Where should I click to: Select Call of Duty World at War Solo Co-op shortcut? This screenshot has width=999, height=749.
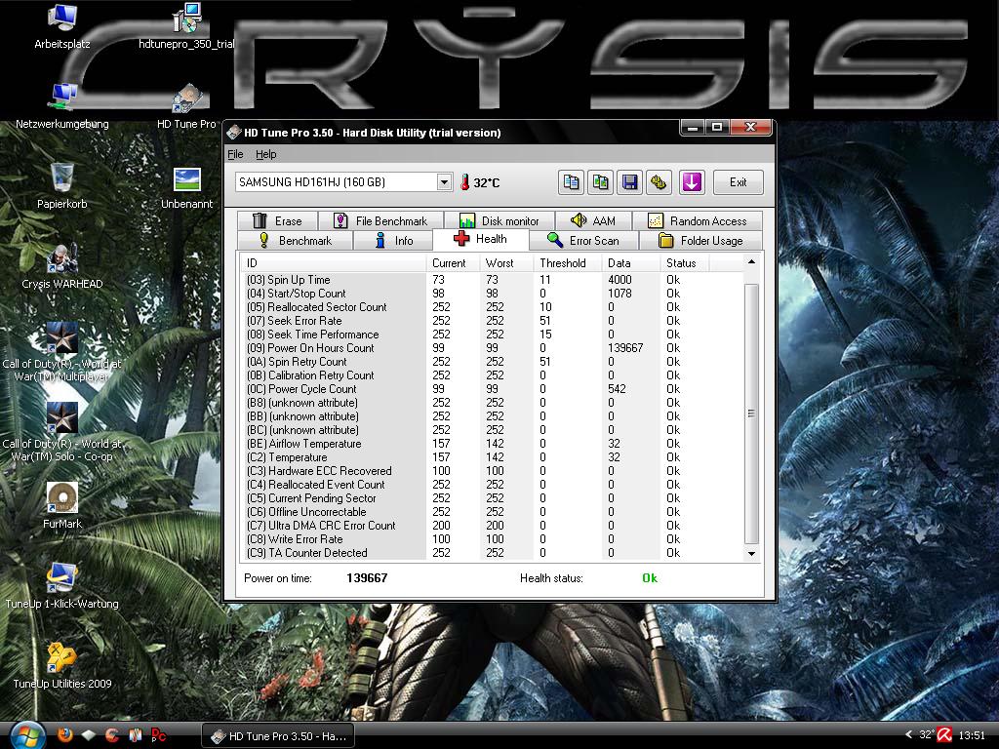tap(61, 432)
